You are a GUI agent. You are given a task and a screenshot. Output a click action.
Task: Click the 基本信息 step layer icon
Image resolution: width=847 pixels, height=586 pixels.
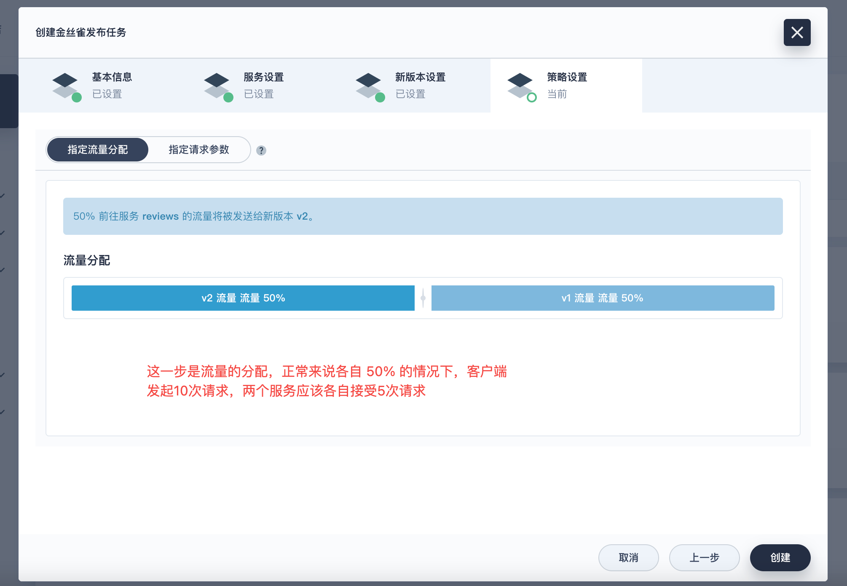(x=65, y=85)
